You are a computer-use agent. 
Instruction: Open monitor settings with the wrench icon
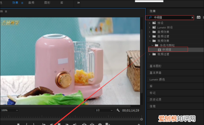coord(118,110)
